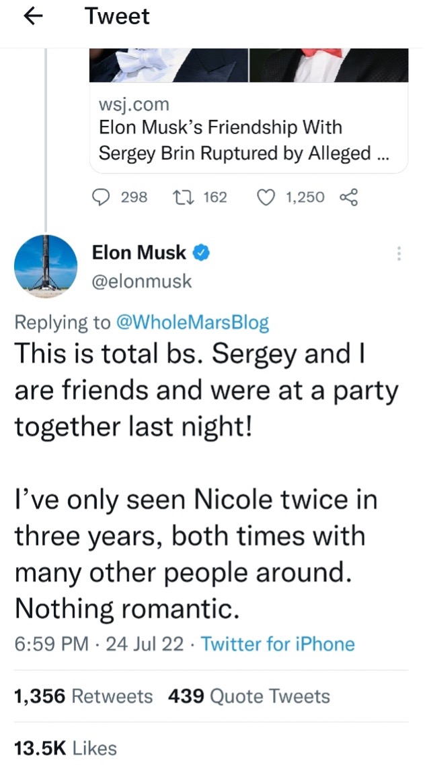Tap the blue verified badge
Screen dimensions: 425x765
[201, 253]
